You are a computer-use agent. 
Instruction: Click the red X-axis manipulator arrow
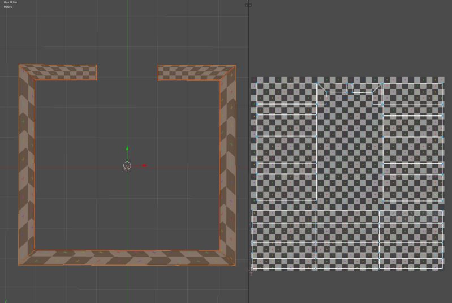144,165
